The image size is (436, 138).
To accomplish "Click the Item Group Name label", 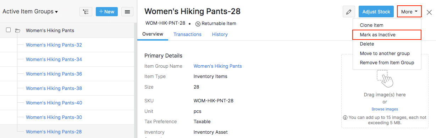I will 163,66.
